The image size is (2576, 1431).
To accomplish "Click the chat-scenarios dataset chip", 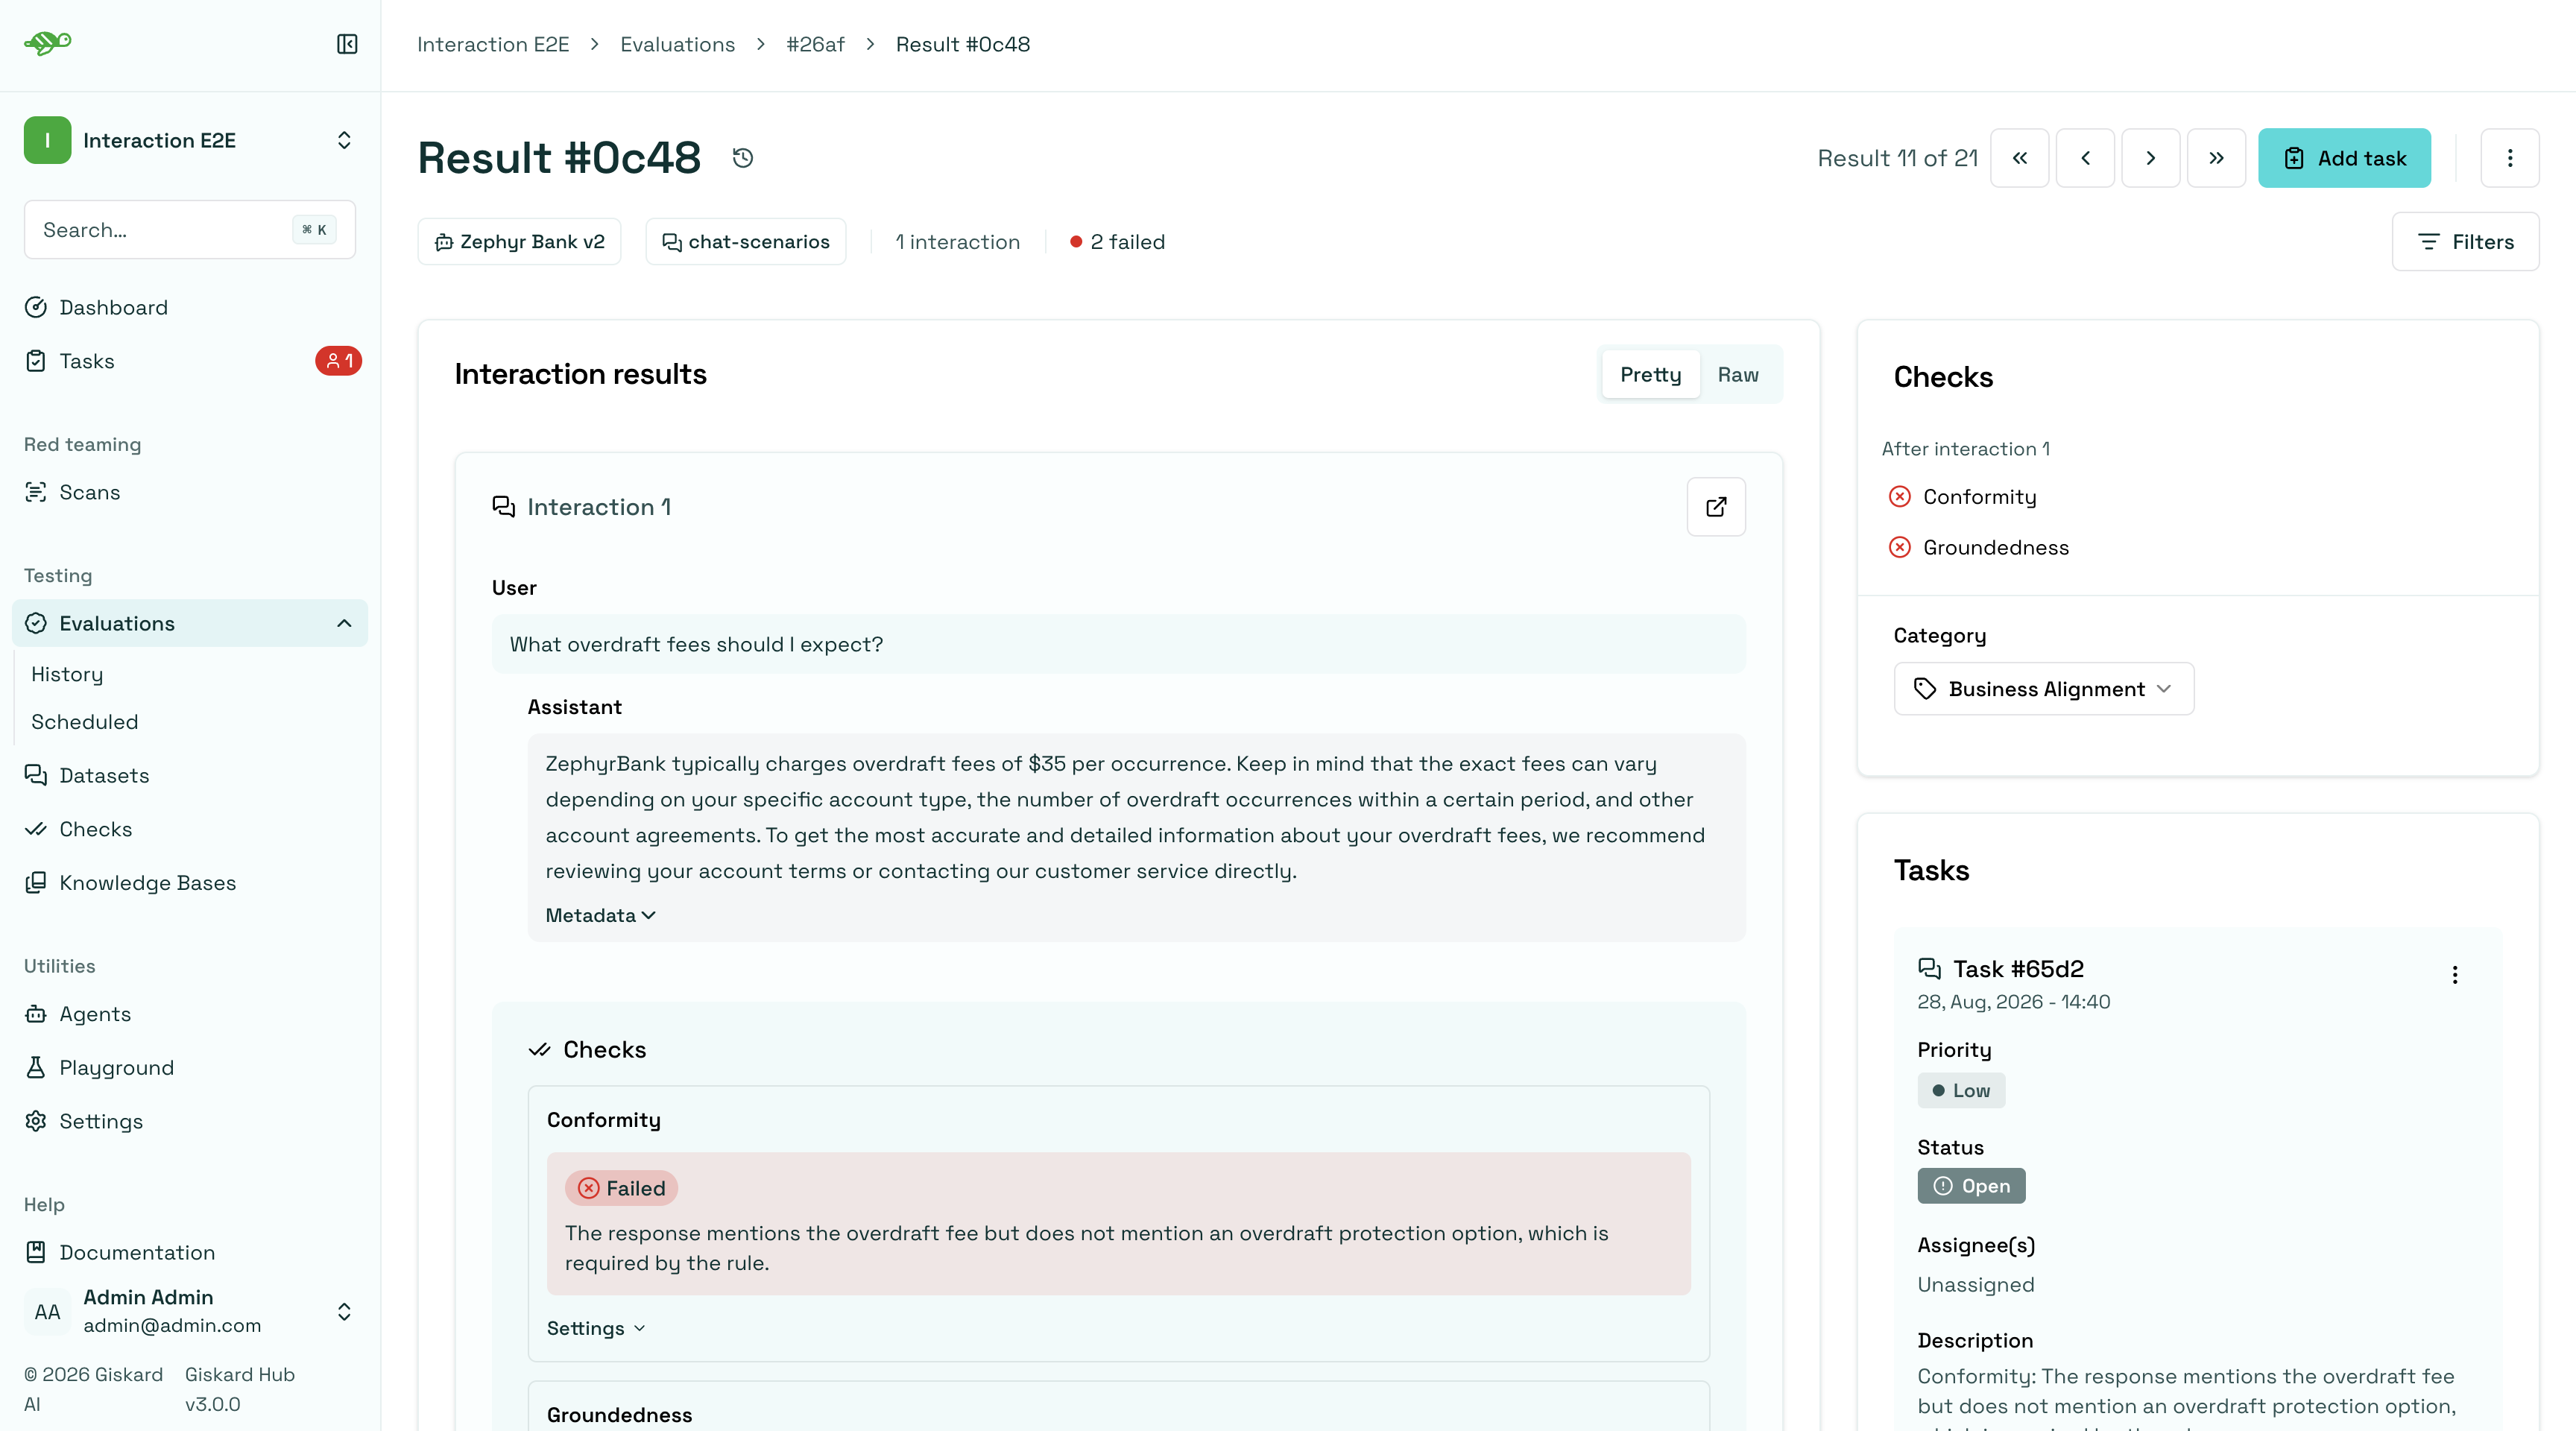I will click(x=745, y=241).
